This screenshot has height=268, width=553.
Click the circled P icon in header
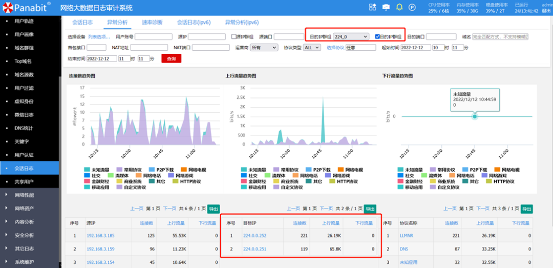(412, 7)
